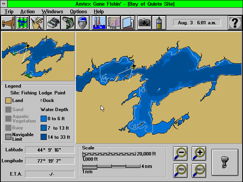Click the jumping fish icon
The width and height of the screenshot is (243, 182).
68,23
